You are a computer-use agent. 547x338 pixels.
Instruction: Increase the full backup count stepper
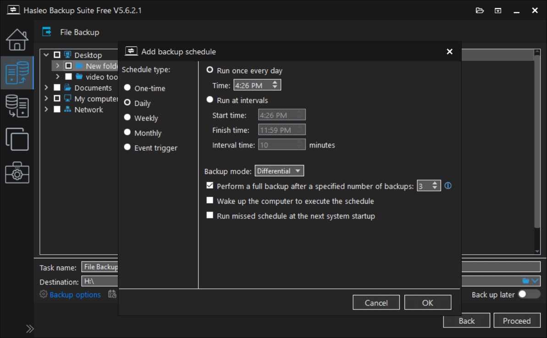click(x=434, y=183)
